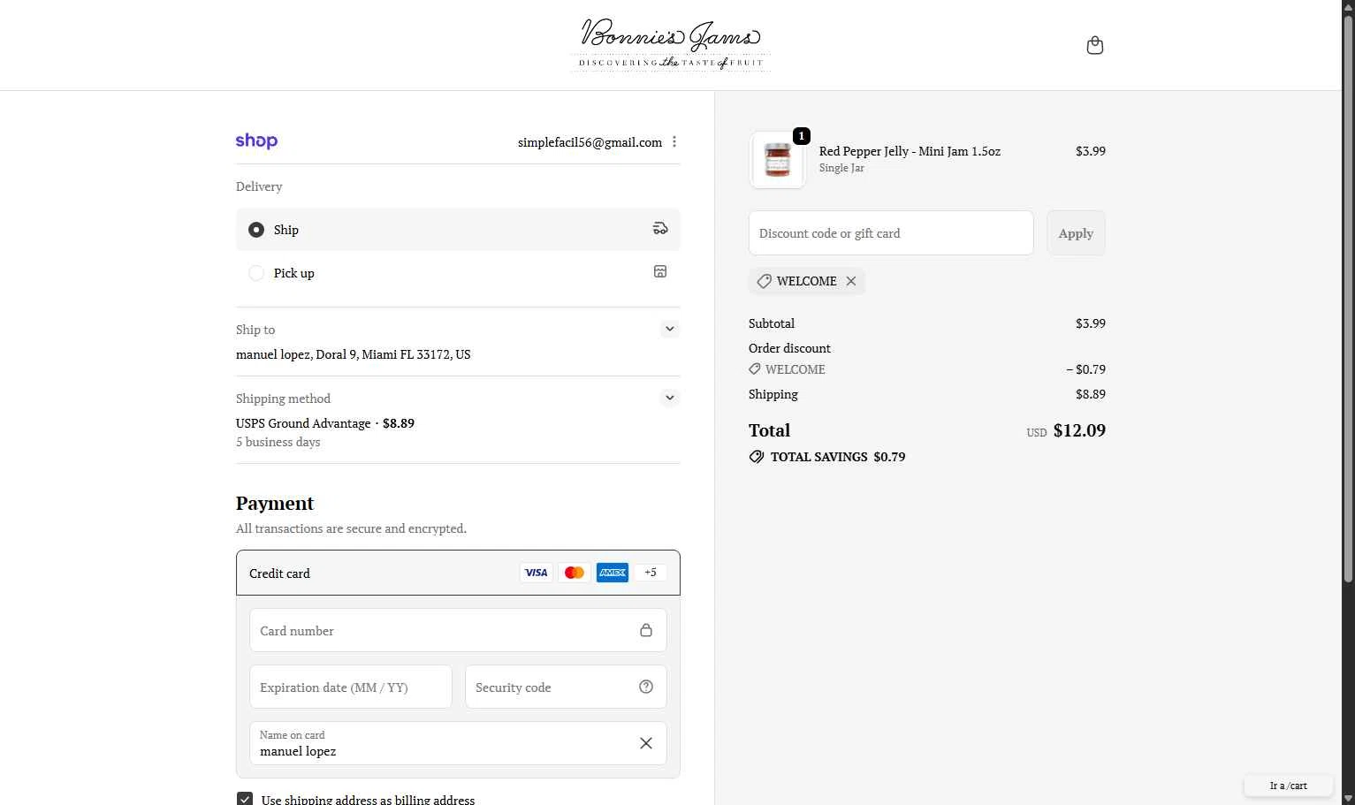Screen dimensions: 1355x805
Task: Click the USPS Ground Advantage shipping text
Action: [x=303, y=423]
